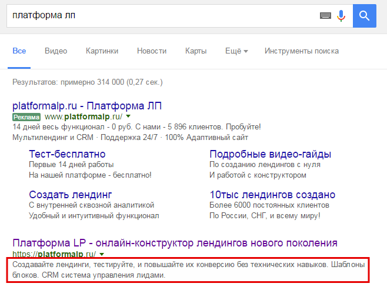Viewport: 387px width, 290px height.
Task: Open Инструменты поиска search tools
Action: coord(302,51)
